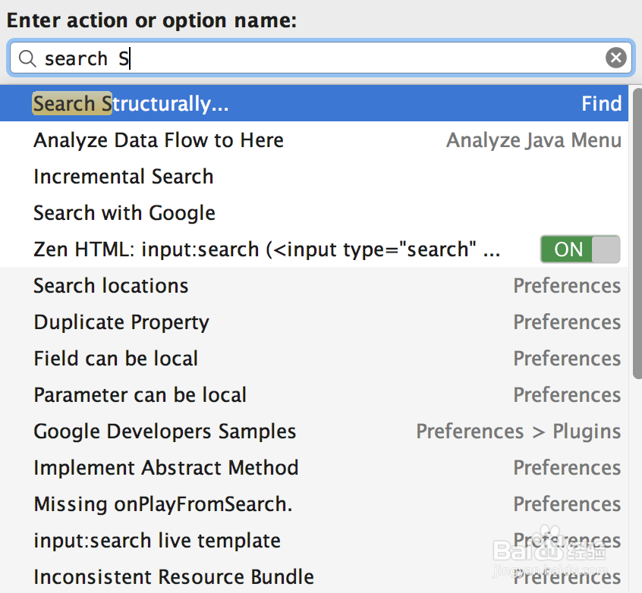Open Google Developers Samples plugin option
The height and width of the screenshot is (593, 642).
pyautogui.click(x=165, y=431)
